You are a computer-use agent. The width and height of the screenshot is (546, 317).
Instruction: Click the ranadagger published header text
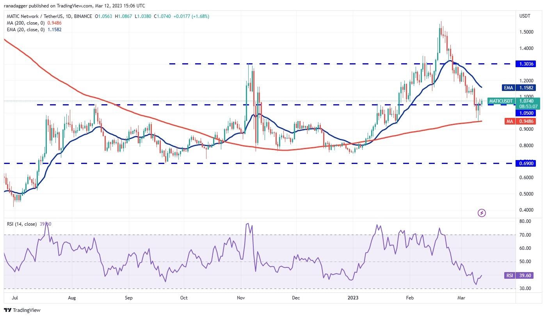coord(74,6)
